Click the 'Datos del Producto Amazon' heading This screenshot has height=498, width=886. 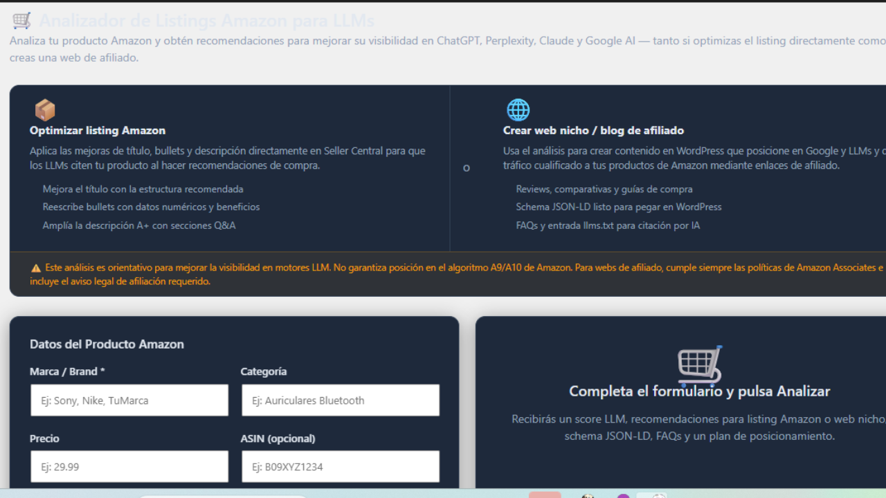tap(107, 344)
